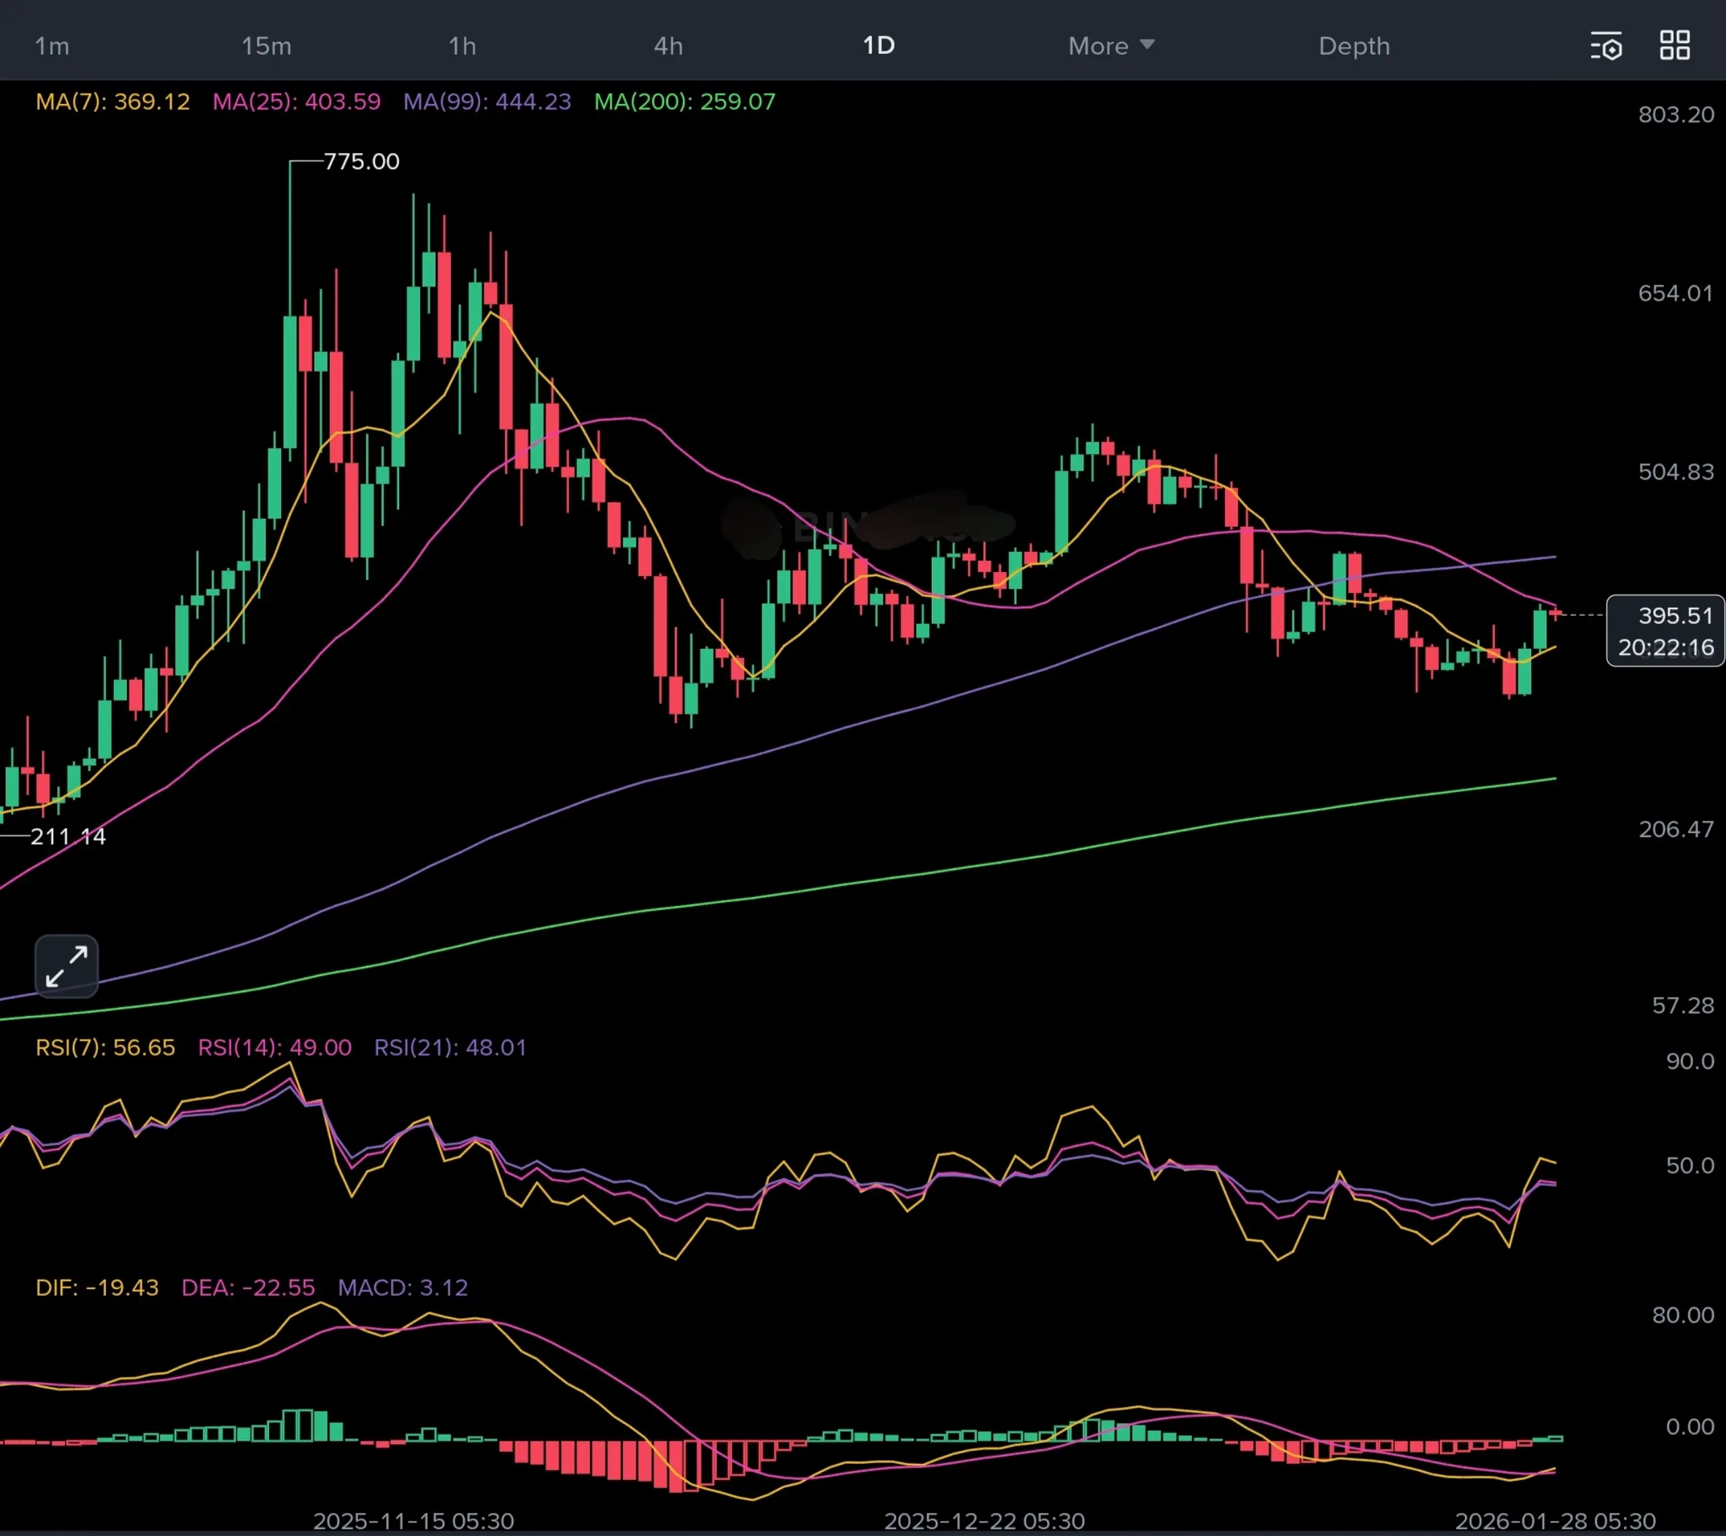Screen dimensions: 1726x1536
Task: Select the 1D timeframe tab
Action: tap(879, 46)
